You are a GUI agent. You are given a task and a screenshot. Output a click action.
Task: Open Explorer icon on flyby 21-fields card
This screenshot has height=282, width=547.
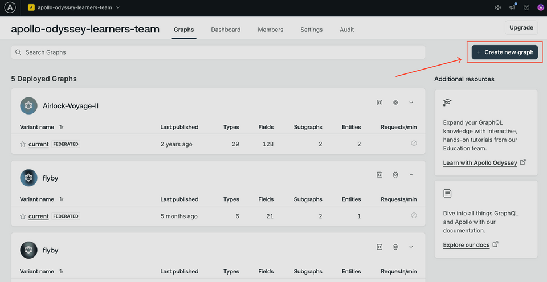click(x=379, y=175)
